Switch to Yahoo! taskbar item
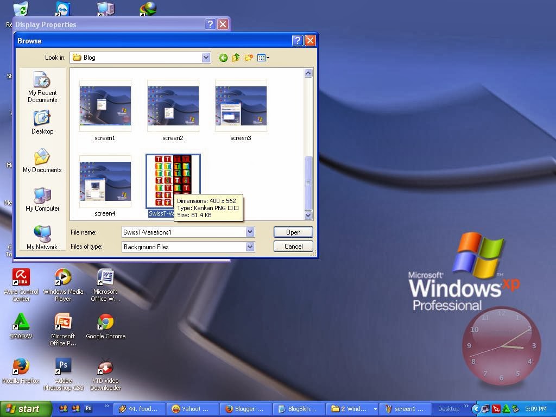556x417 pixels. (193, 409)
